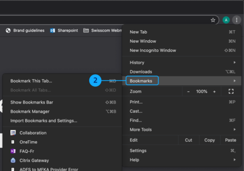Choose Bookmark This Tab

(x=31, y=81)
